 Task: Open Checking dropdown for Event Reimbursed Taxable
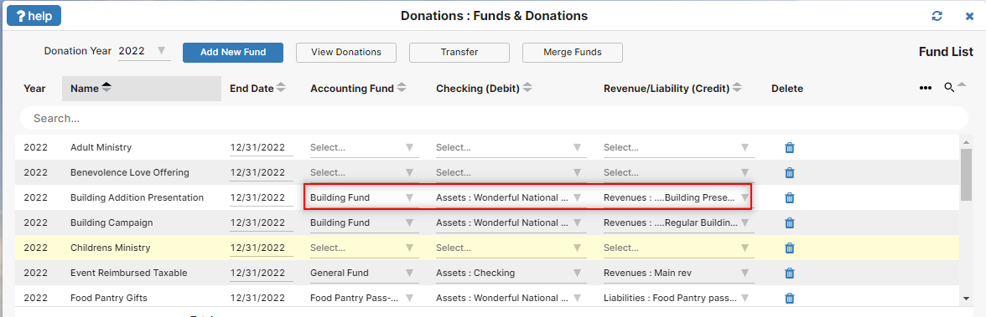[x=511, y=273]
